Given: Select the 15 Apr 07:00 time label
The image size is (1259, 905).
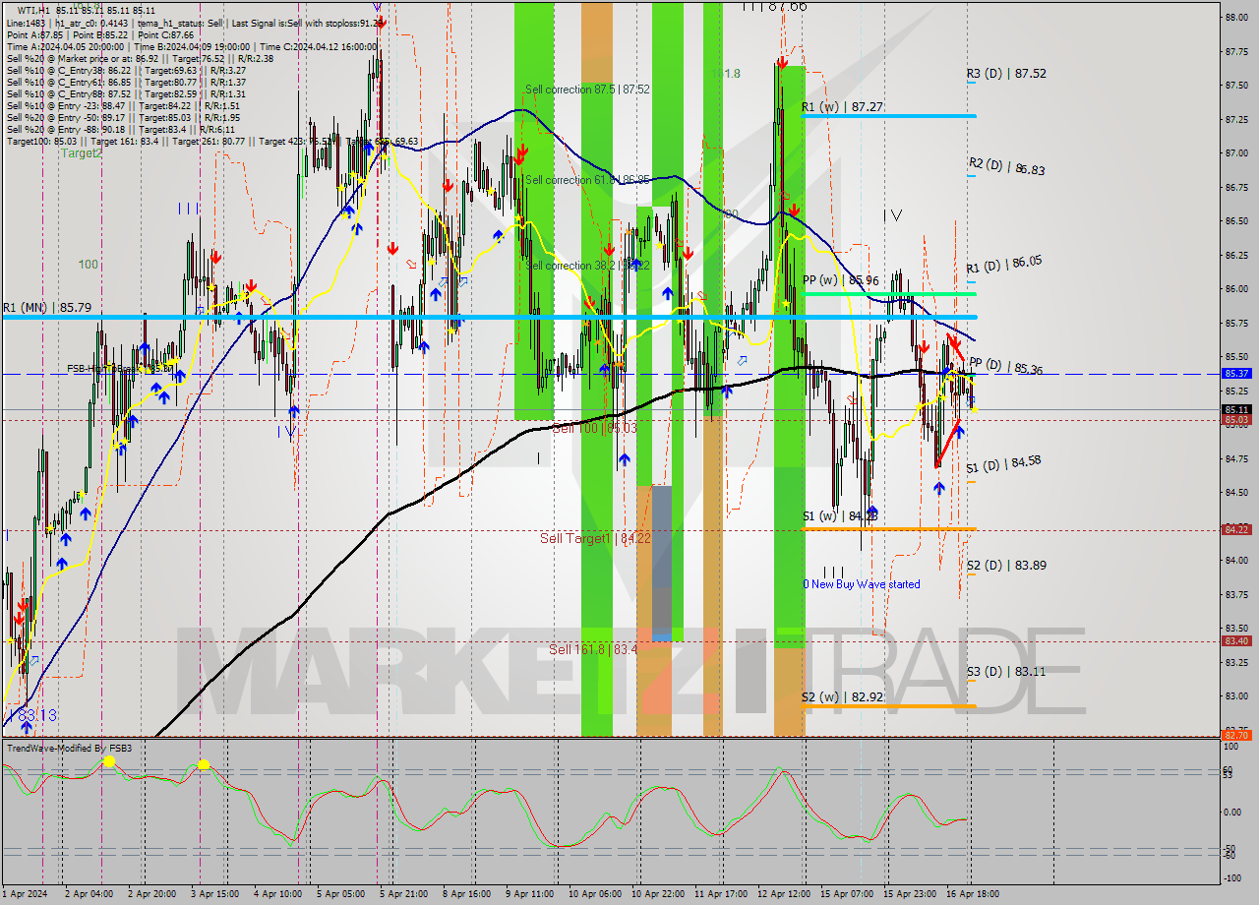Looking at the screenshot, I should pos(847,893).
